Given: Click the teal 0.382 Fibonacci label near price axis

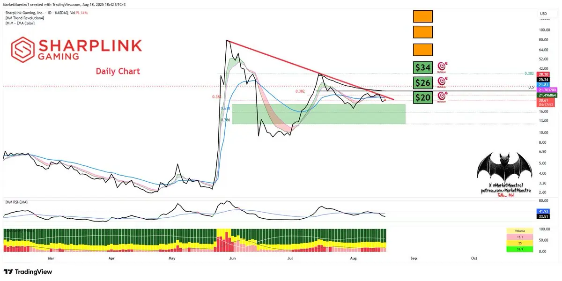Looking at the screenshot, I should coord(529,74).
